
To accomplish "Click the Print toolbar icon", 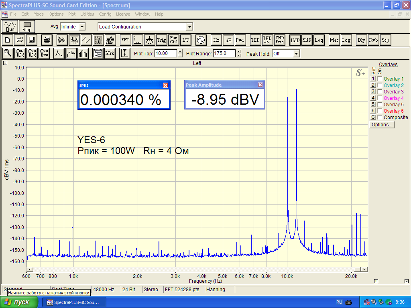I will tap(47, 40).
